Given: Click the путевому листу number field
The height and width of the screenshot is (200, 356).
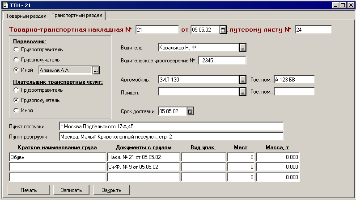Looking at the screenshot, I should tap(313, 30).
